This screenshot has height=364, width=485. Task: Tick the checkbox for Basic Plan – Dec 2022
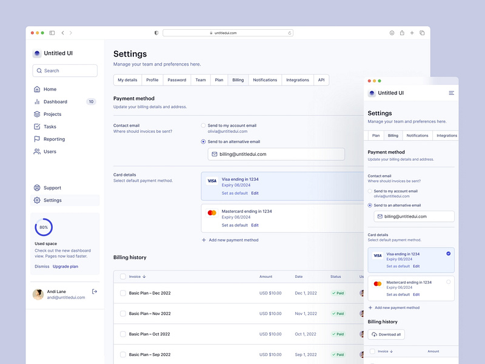[x=123, y=293]
